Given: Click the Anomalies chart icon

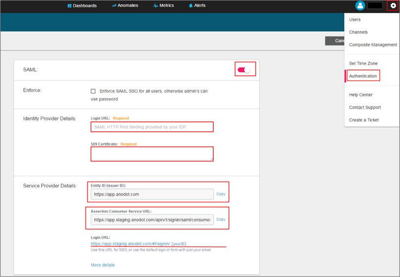Looking at the screenshot, I should coord(114,6).
